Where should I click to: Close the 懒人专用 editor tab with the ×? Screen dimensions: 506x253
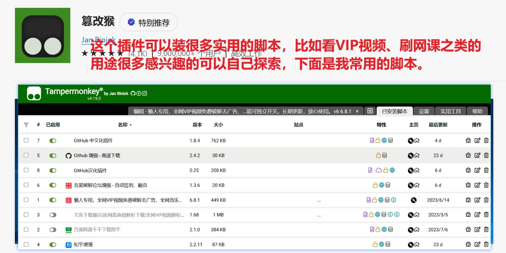coord(357,111)
